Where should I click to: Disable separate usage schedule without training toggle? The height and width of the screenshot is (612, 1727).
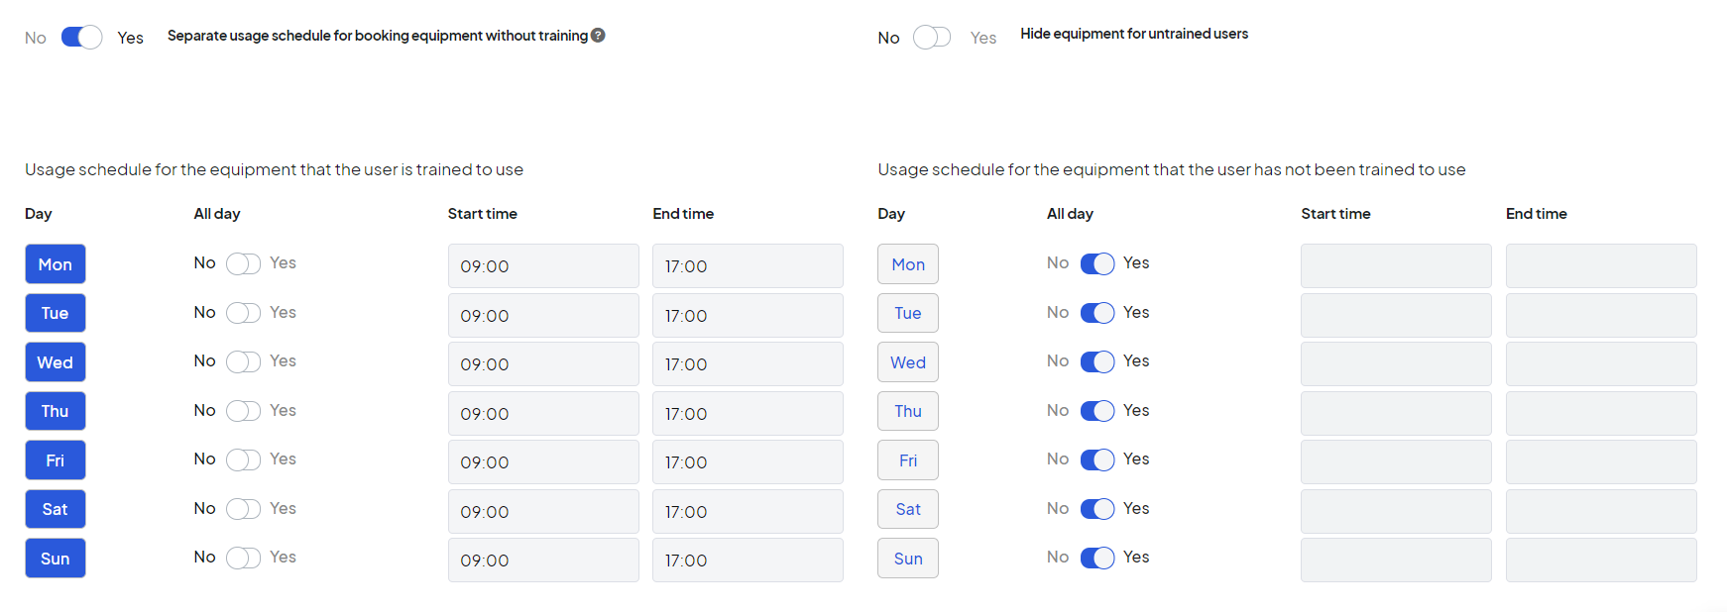[x=81, y=38]
